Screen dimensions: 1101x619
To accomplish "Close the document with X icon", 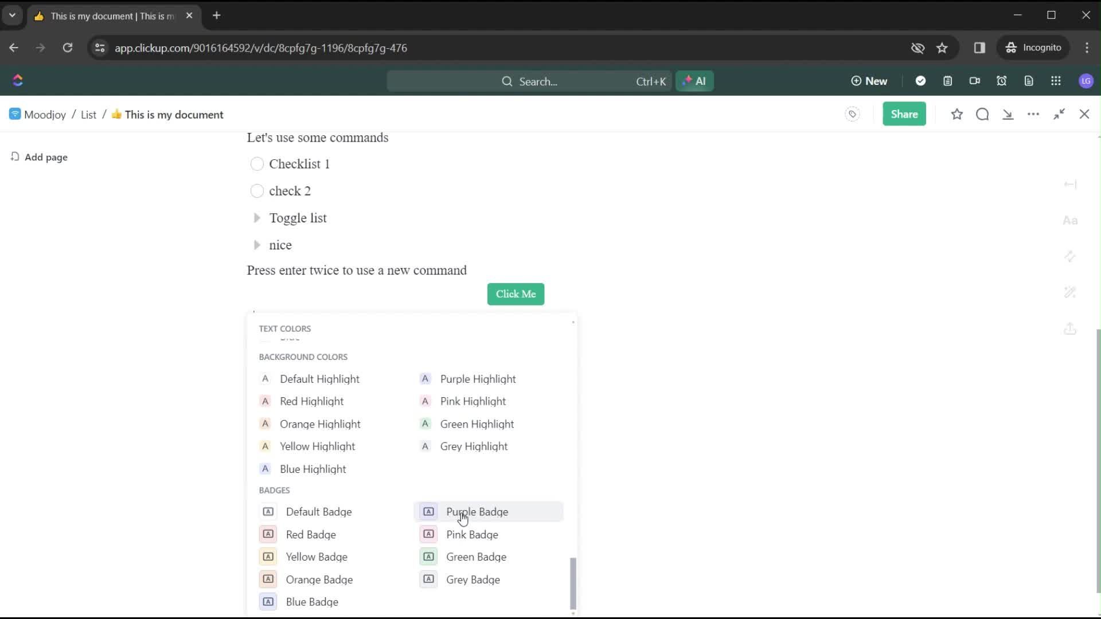I will click(1084, 114).
